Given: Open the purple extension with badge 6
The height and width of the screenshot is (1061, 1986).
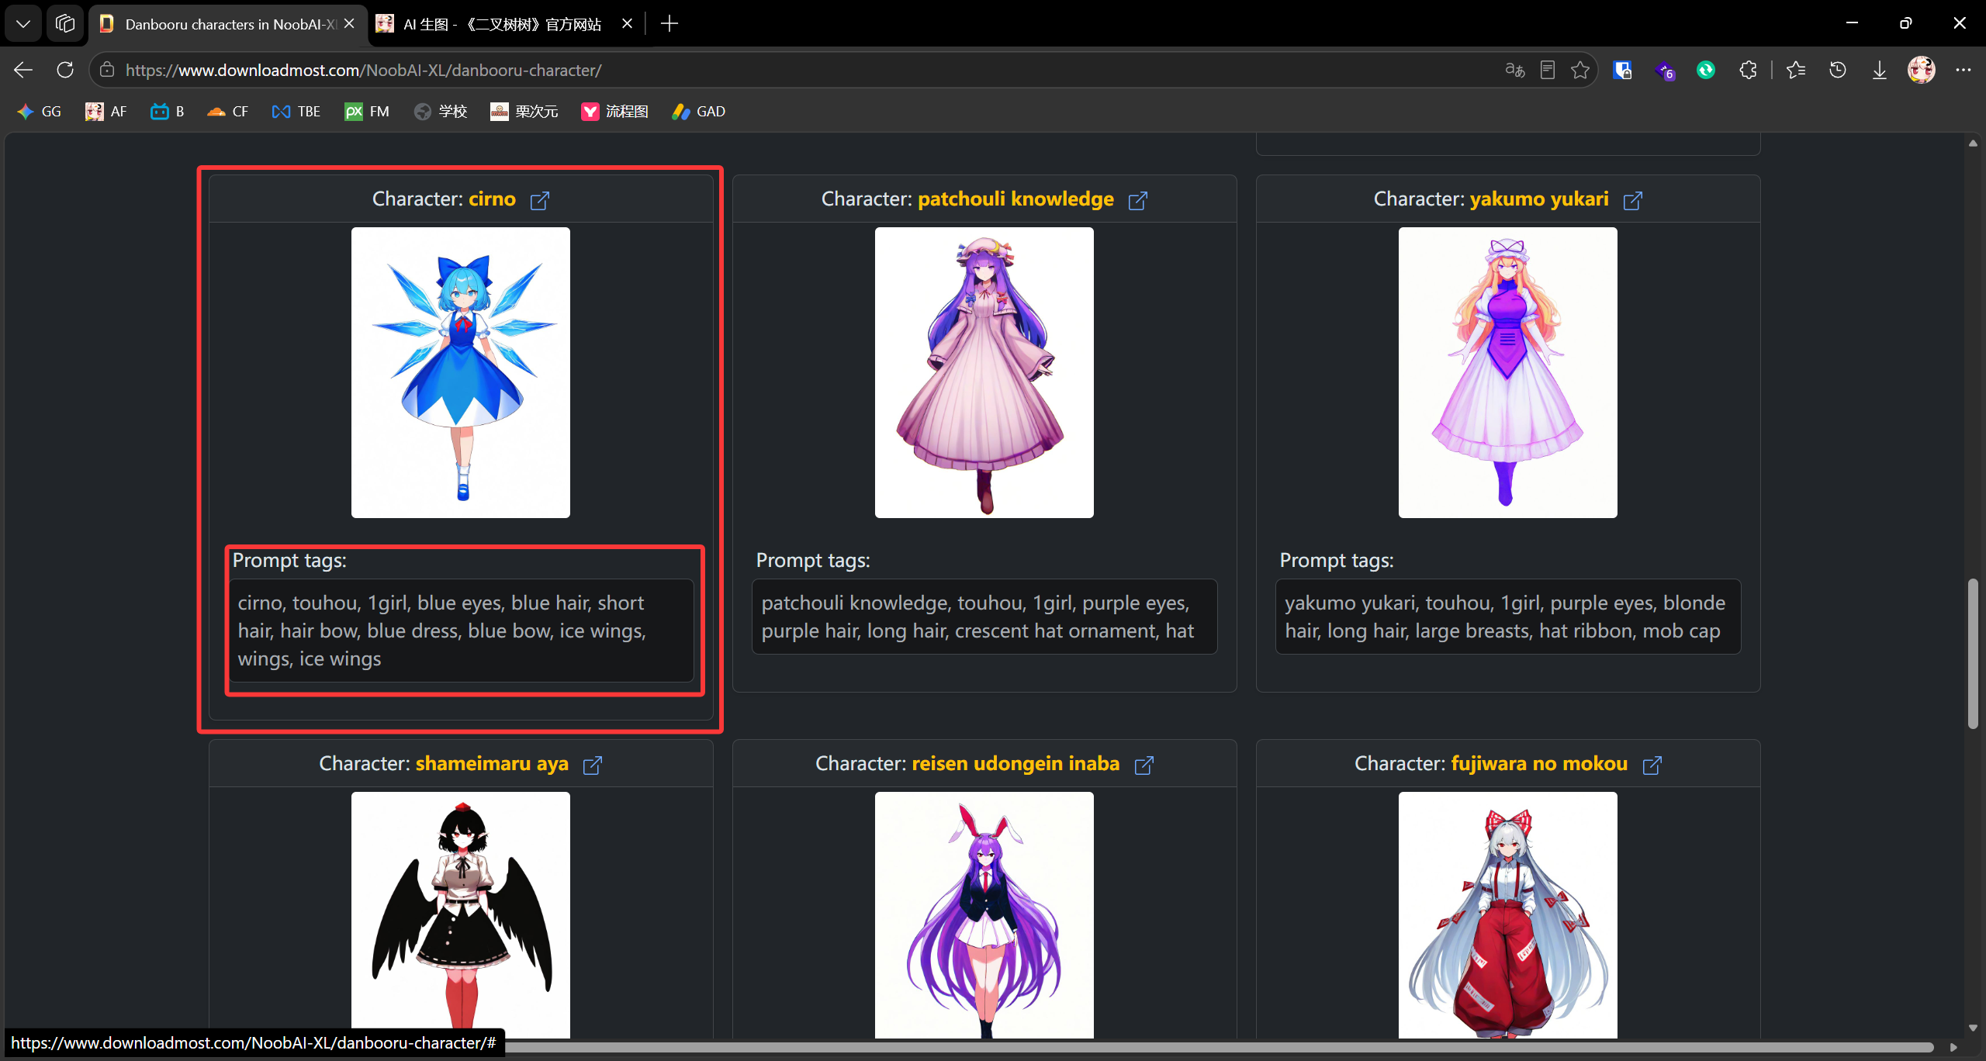Looking at the screenshot, I should click(1665, 71).
